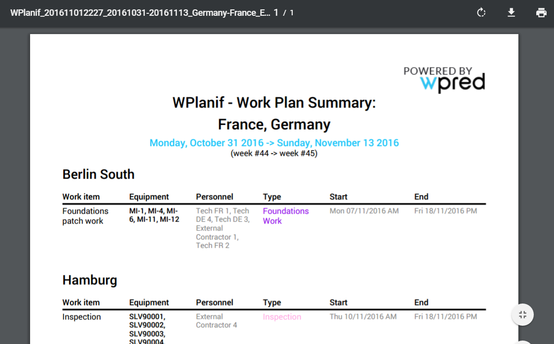Download the PDF using the download icon

pos(511,13)
